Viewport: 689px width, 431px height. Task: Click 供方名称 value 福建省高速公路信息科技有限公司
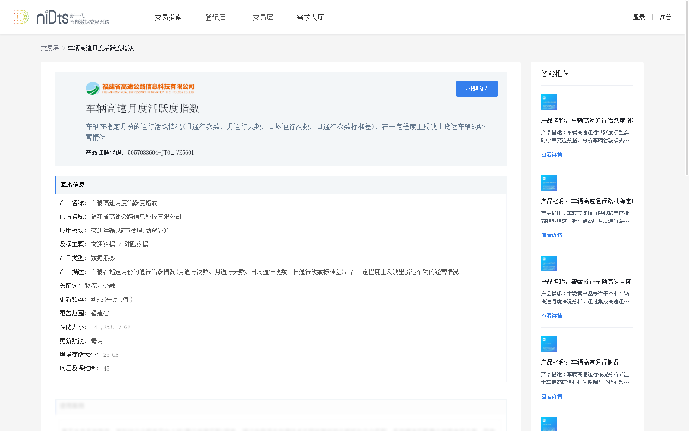[x=136, y=217]
